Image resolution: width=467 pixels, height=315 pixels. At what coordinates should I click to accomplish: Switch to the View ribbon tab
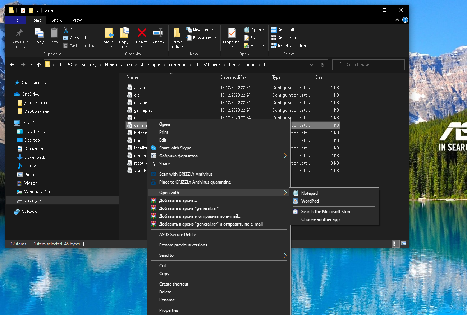pyautogui.click(x=77, y=20)
